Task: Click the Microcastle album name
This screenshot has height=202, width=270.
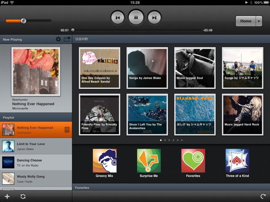Action: pos(20,109)
